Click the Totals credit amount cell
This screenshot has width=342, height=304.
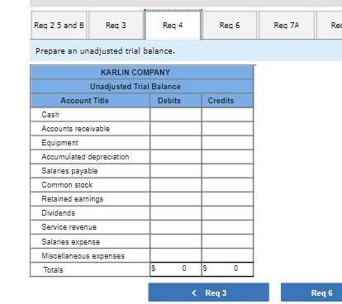(x=227, y=269)
